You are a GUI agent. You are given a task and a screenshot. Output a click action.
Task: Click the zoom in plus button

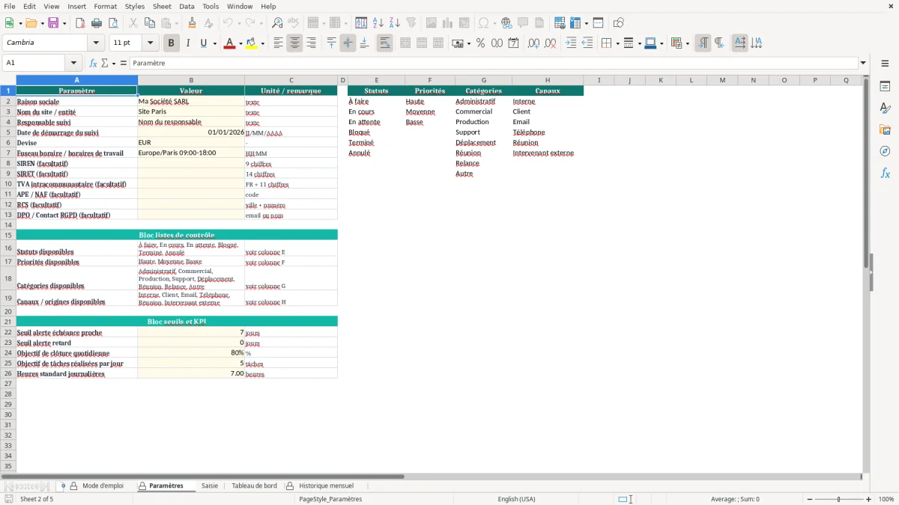(869, 499)
